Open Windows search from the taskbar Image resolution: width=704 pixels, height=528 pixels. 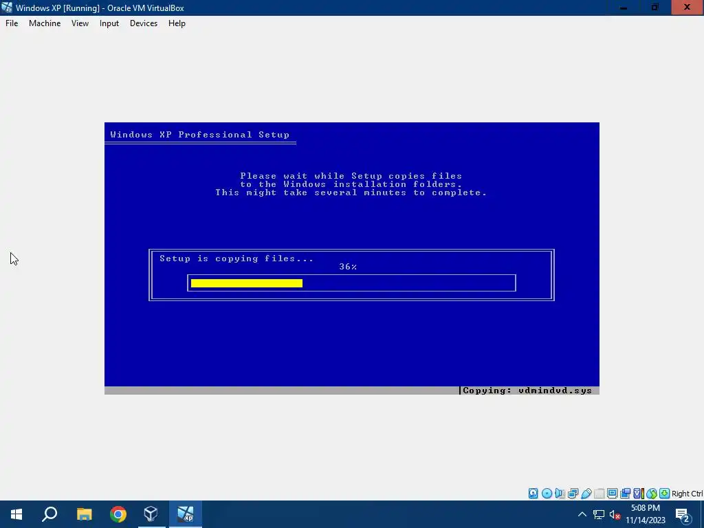[x=49, y=514]
